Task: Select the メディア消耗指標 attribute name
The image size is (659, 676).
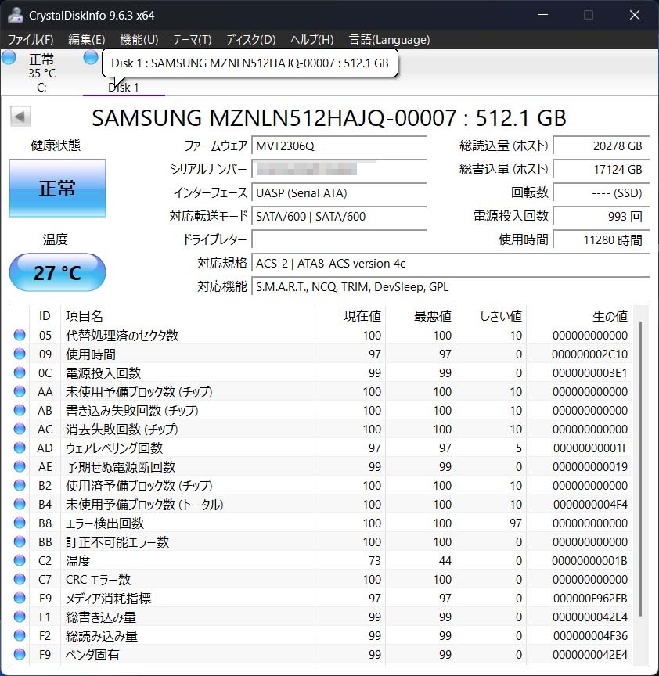Action: [108, 598]
